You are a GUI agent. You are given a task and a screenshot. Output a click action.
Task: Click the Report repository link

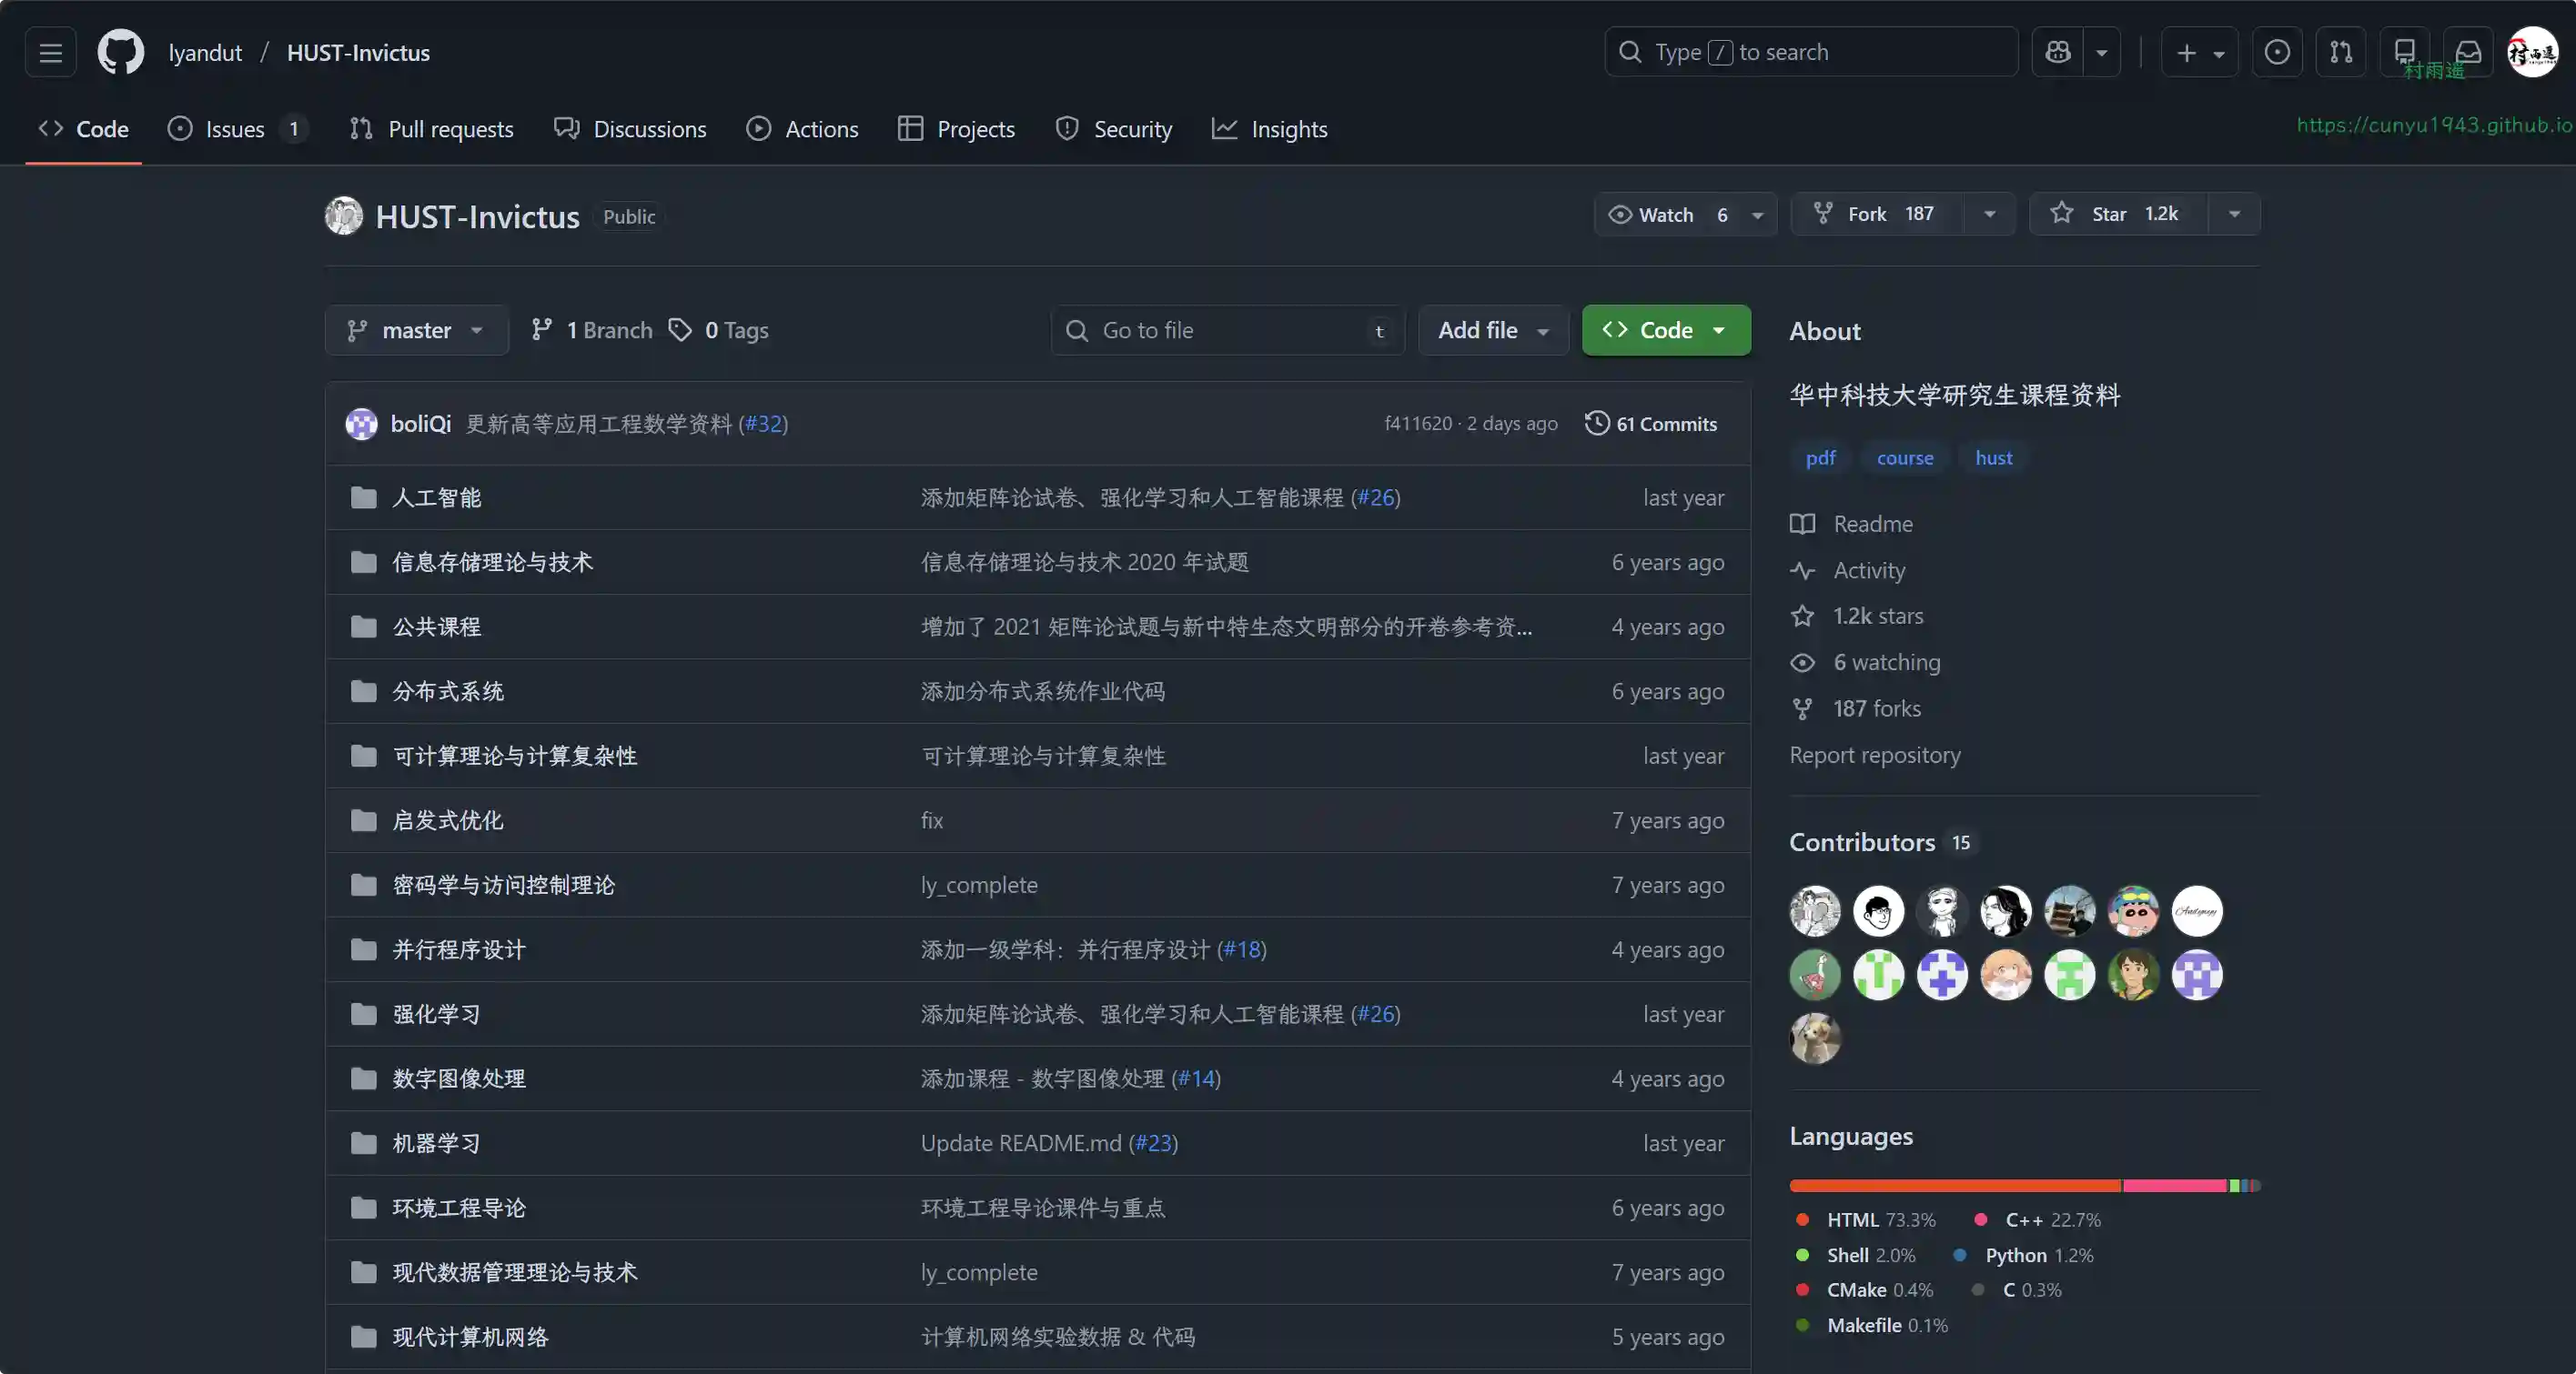point(1874,756)
